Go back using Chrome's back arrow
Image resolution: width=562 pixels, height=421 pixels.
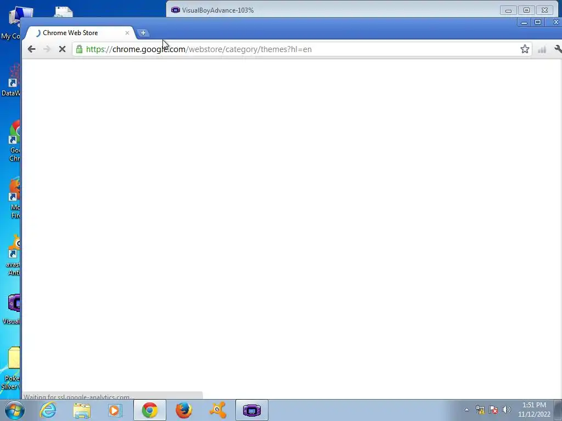pyautogui.click(x=31, y=49)
